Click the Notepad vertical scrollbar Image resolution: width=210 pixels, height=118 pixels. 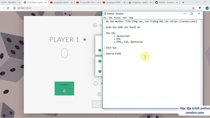click(201, 63)
